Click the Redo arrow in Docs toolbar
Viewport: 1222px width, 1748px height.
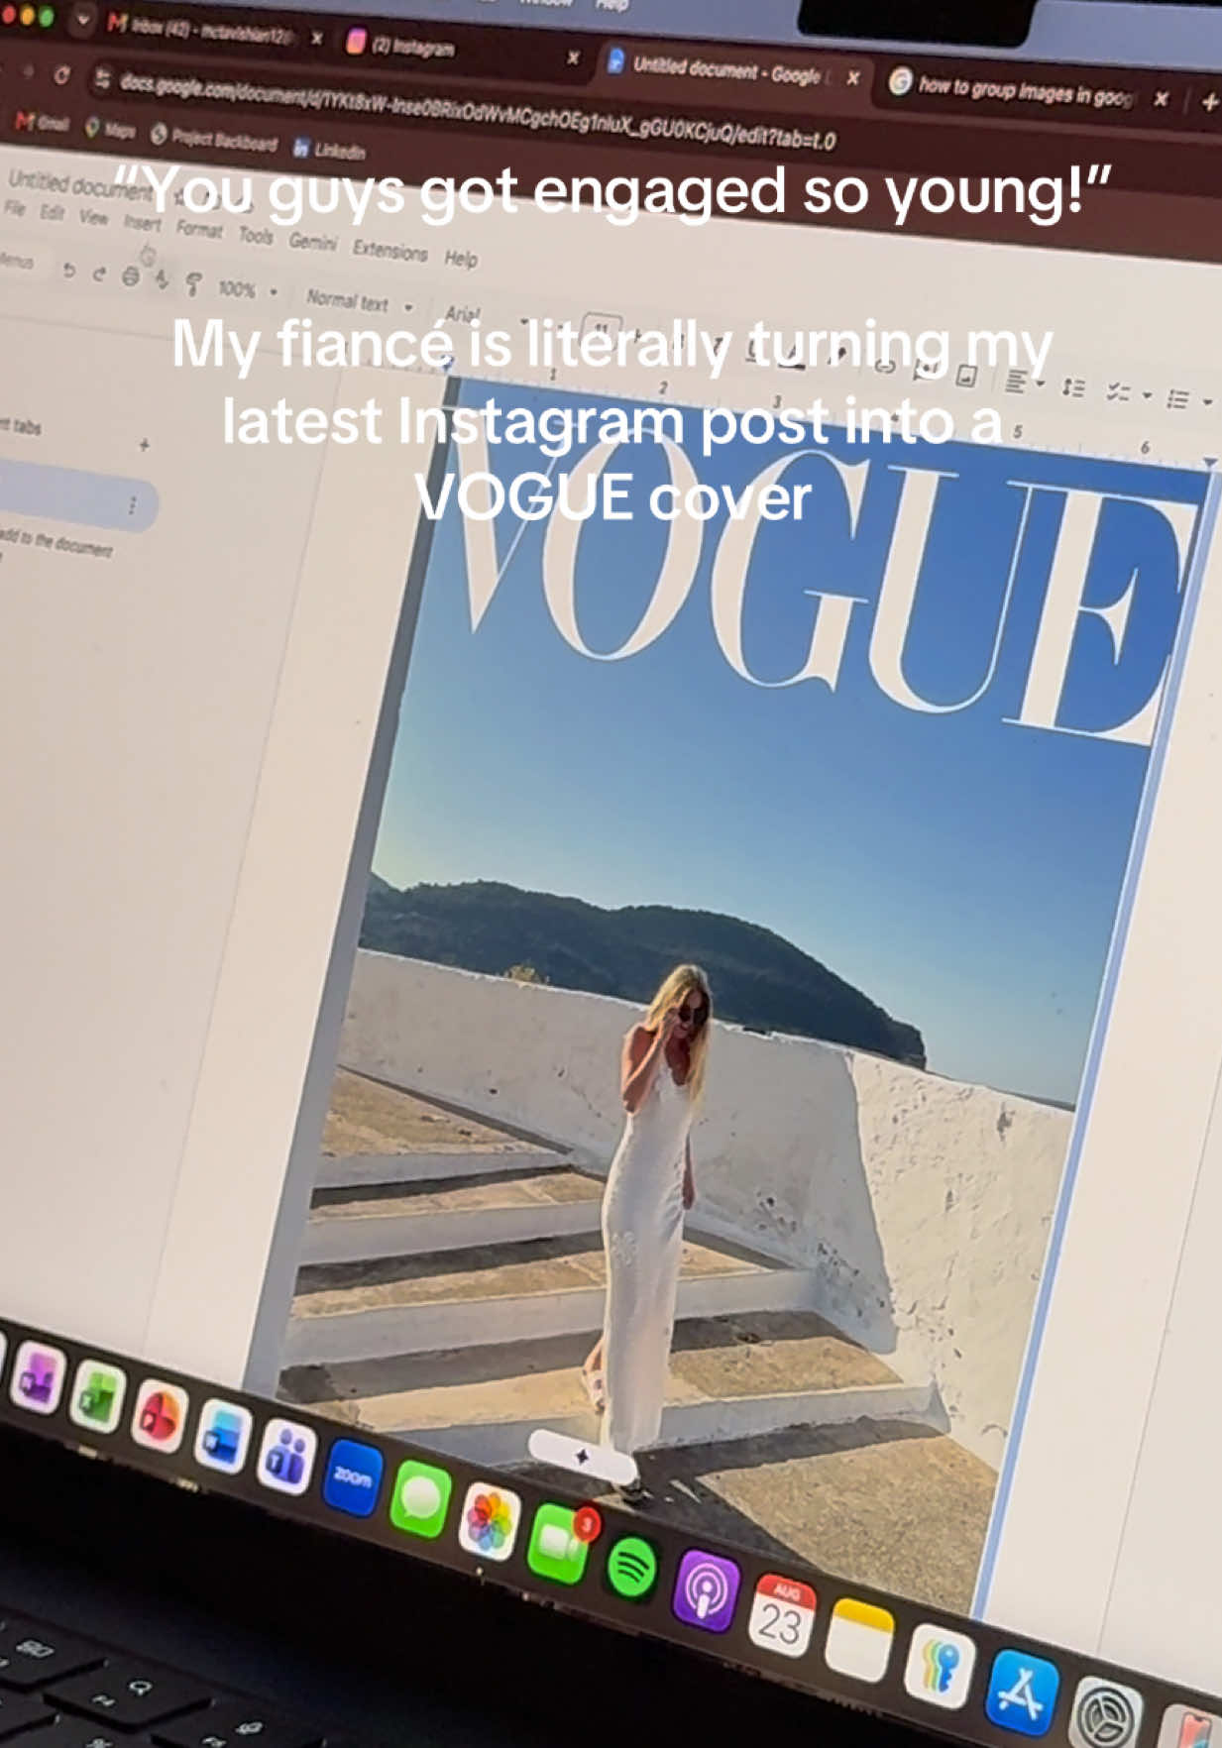(98, 274)
